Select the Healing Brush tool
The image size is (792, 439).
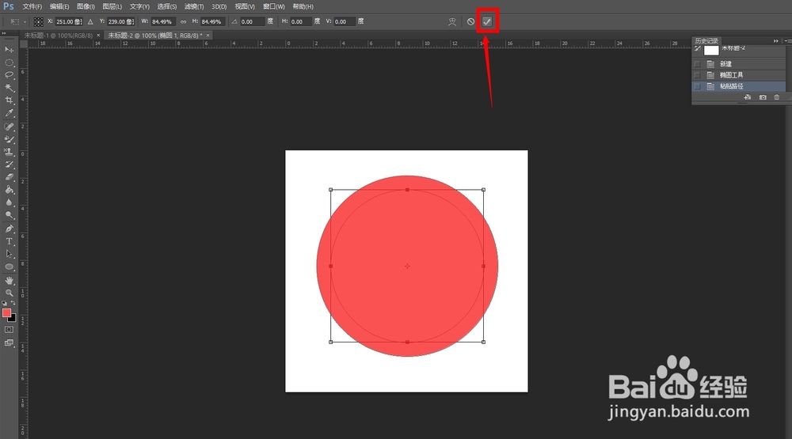(x=9, y=127)
